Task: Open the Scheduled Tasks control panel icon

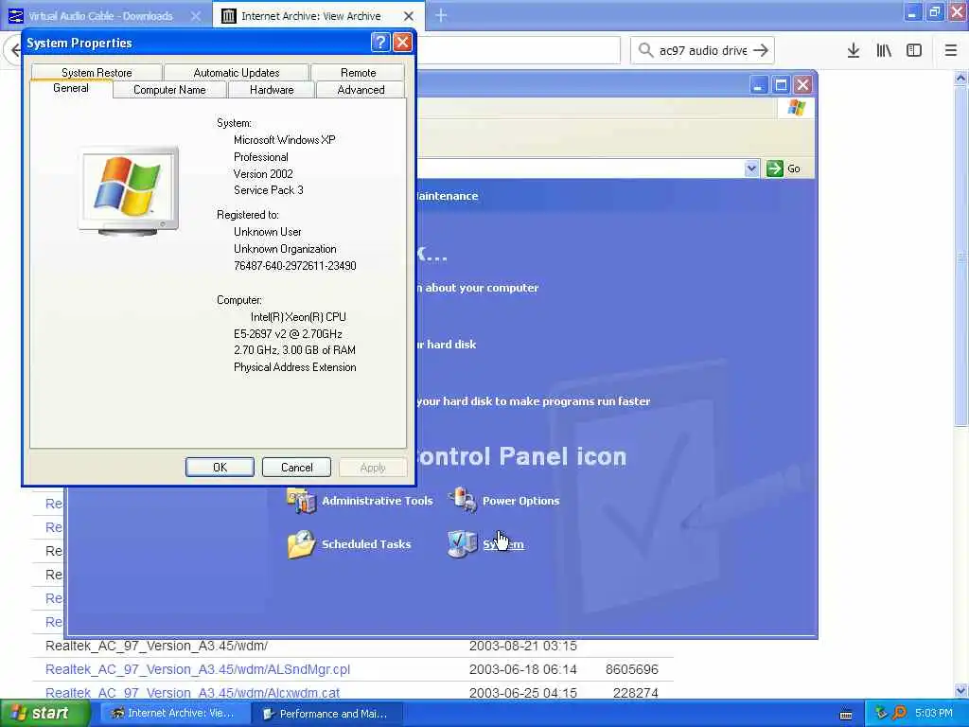Action: pos(349,544)
